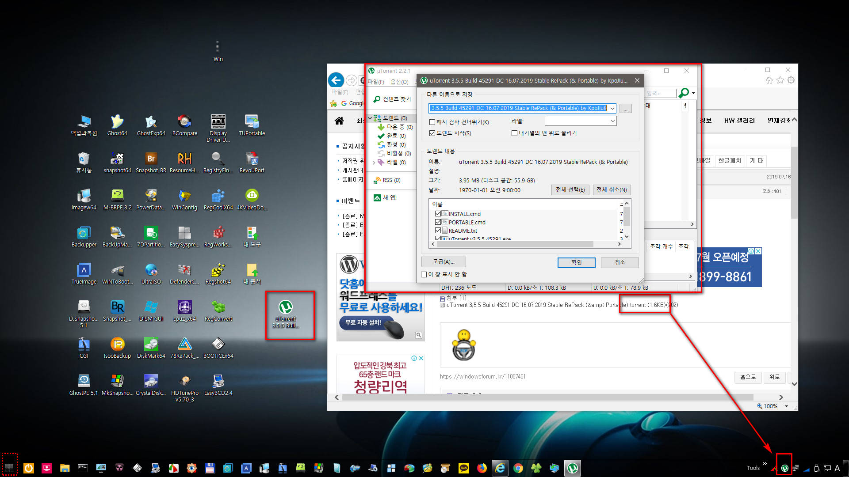Expand the torrent name dropdown field
This screenshot has height=477, width=849.
click(612, 108)
